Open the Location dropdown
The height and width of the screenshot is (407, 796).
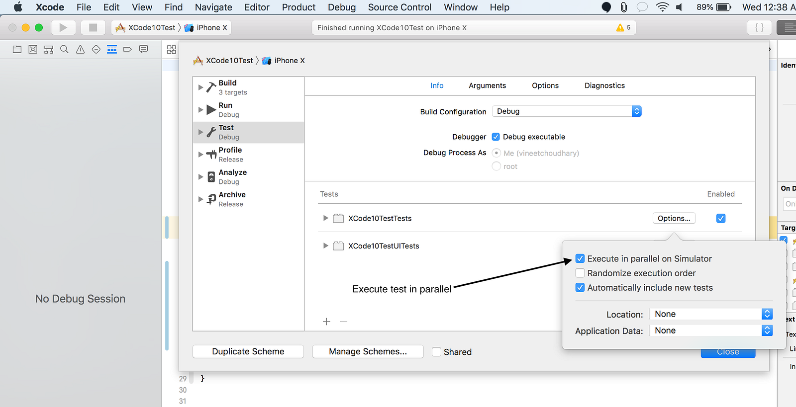[x=711, y=314]
